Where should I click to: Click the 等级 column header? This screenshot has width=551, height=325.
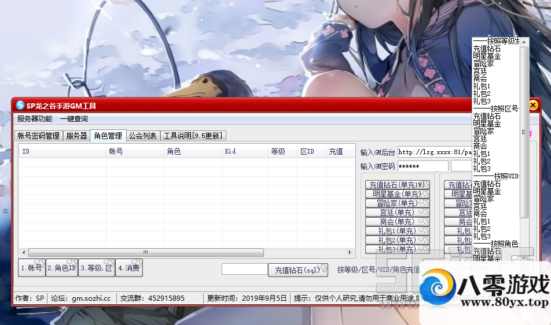tap(282, 151)
